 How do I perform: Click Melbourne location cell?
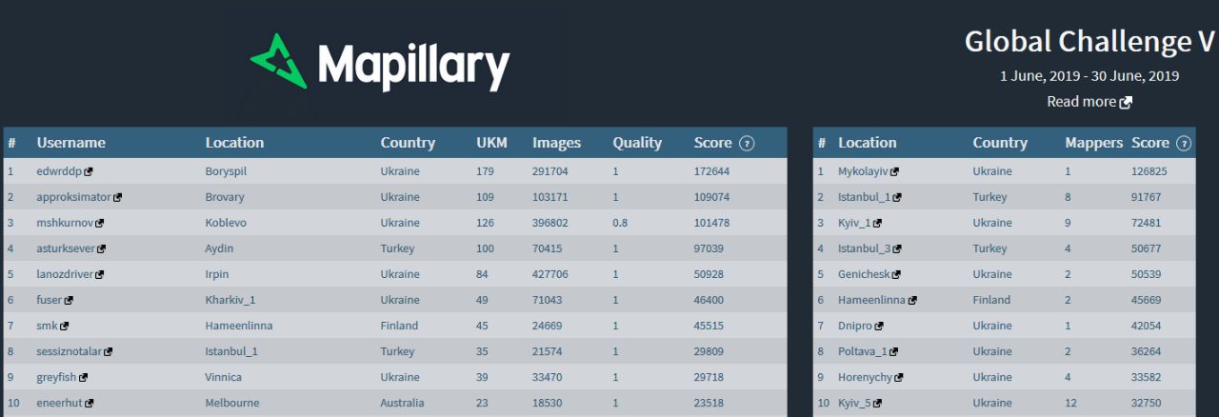(x=231, y=403)
